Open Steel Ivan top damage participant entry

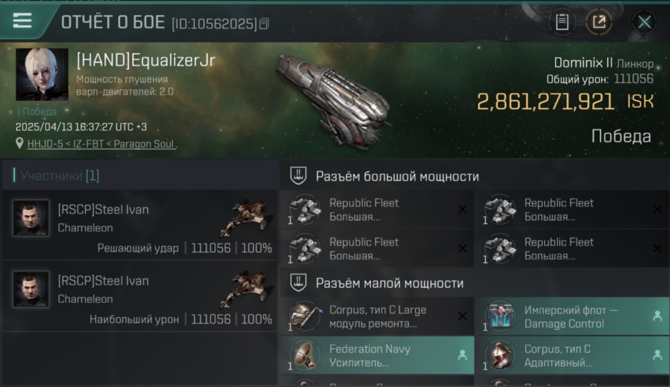click(x=140, y=296)
